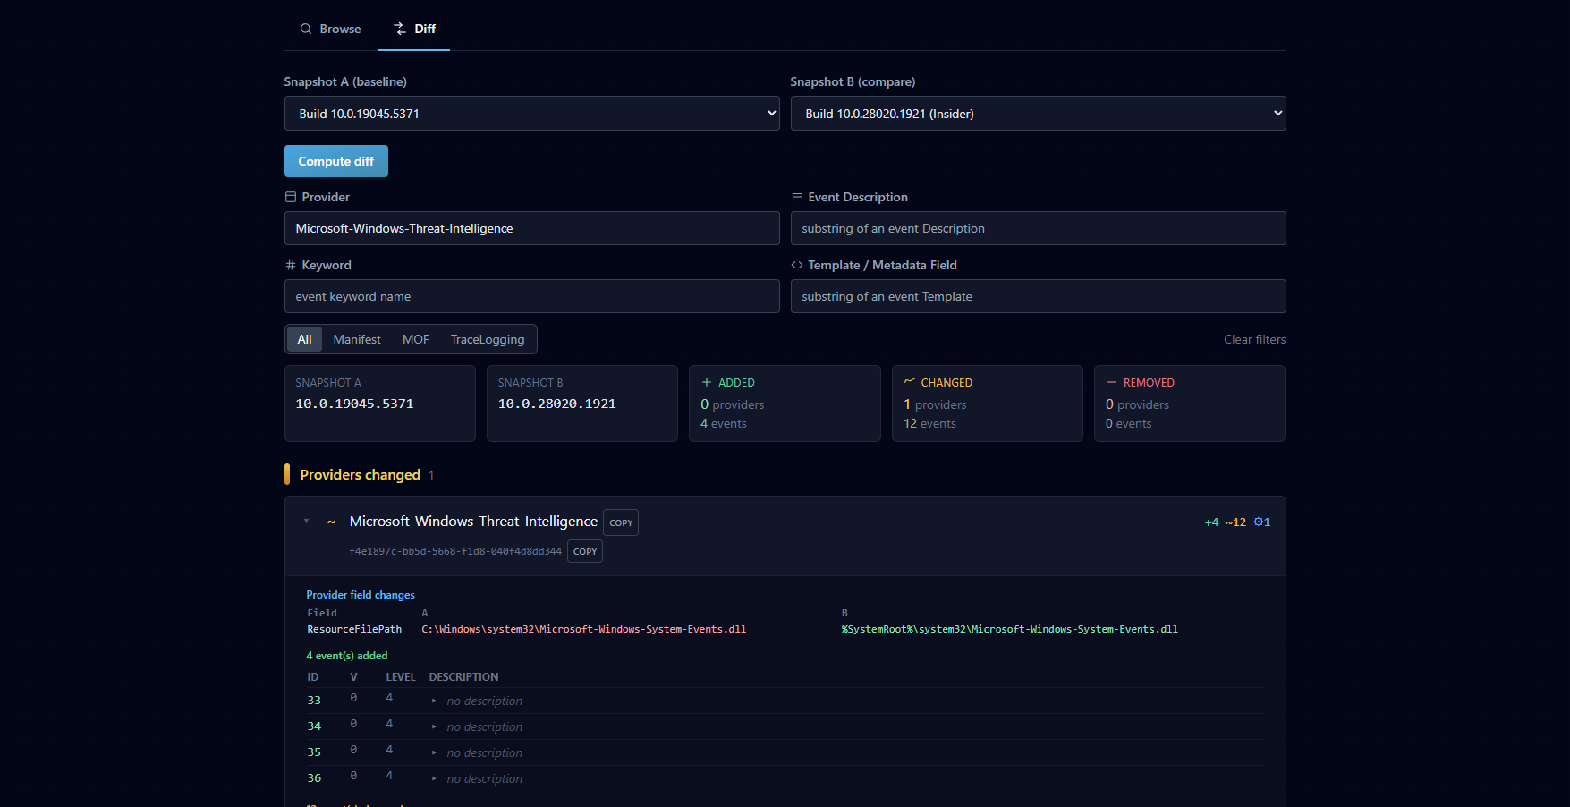Select the Diff tab

(415, 29)
